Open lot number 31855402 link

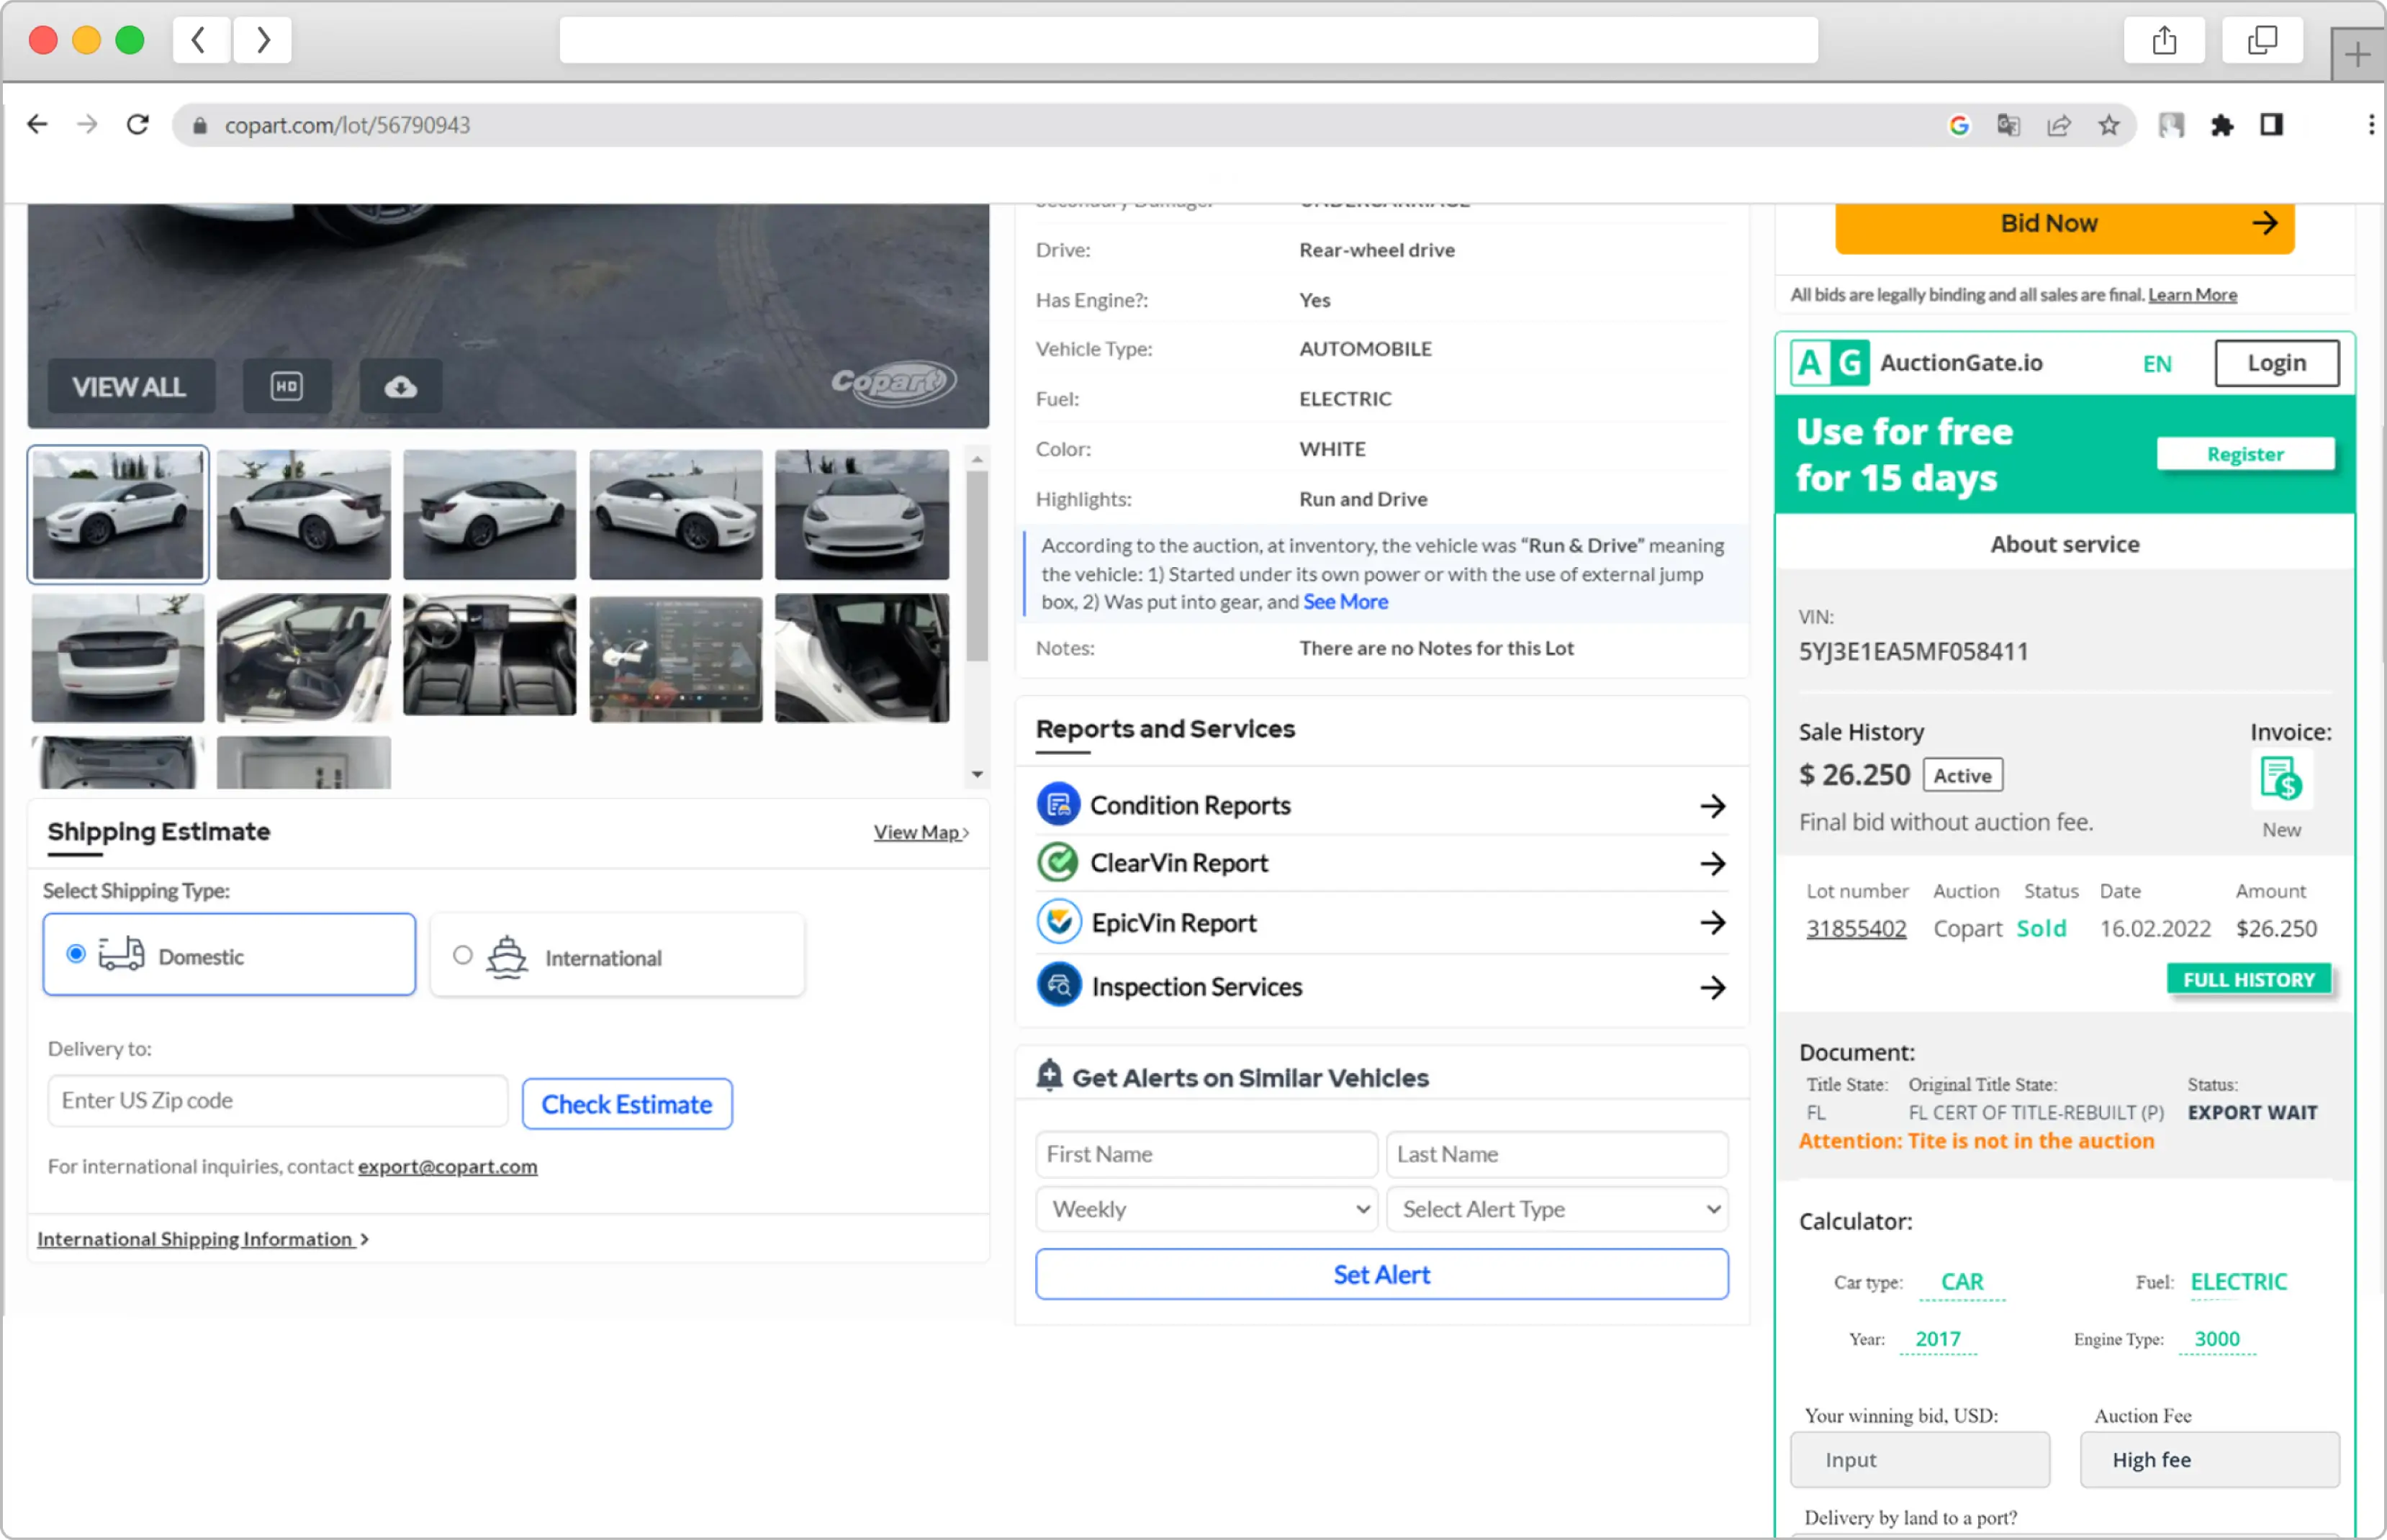pos(1855,928)
